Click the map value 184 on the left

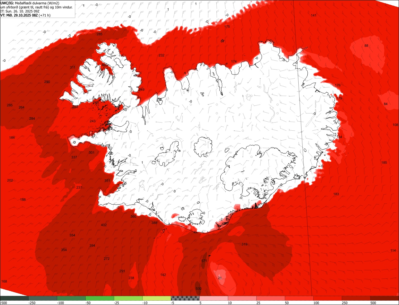click(x=12, y=138)
